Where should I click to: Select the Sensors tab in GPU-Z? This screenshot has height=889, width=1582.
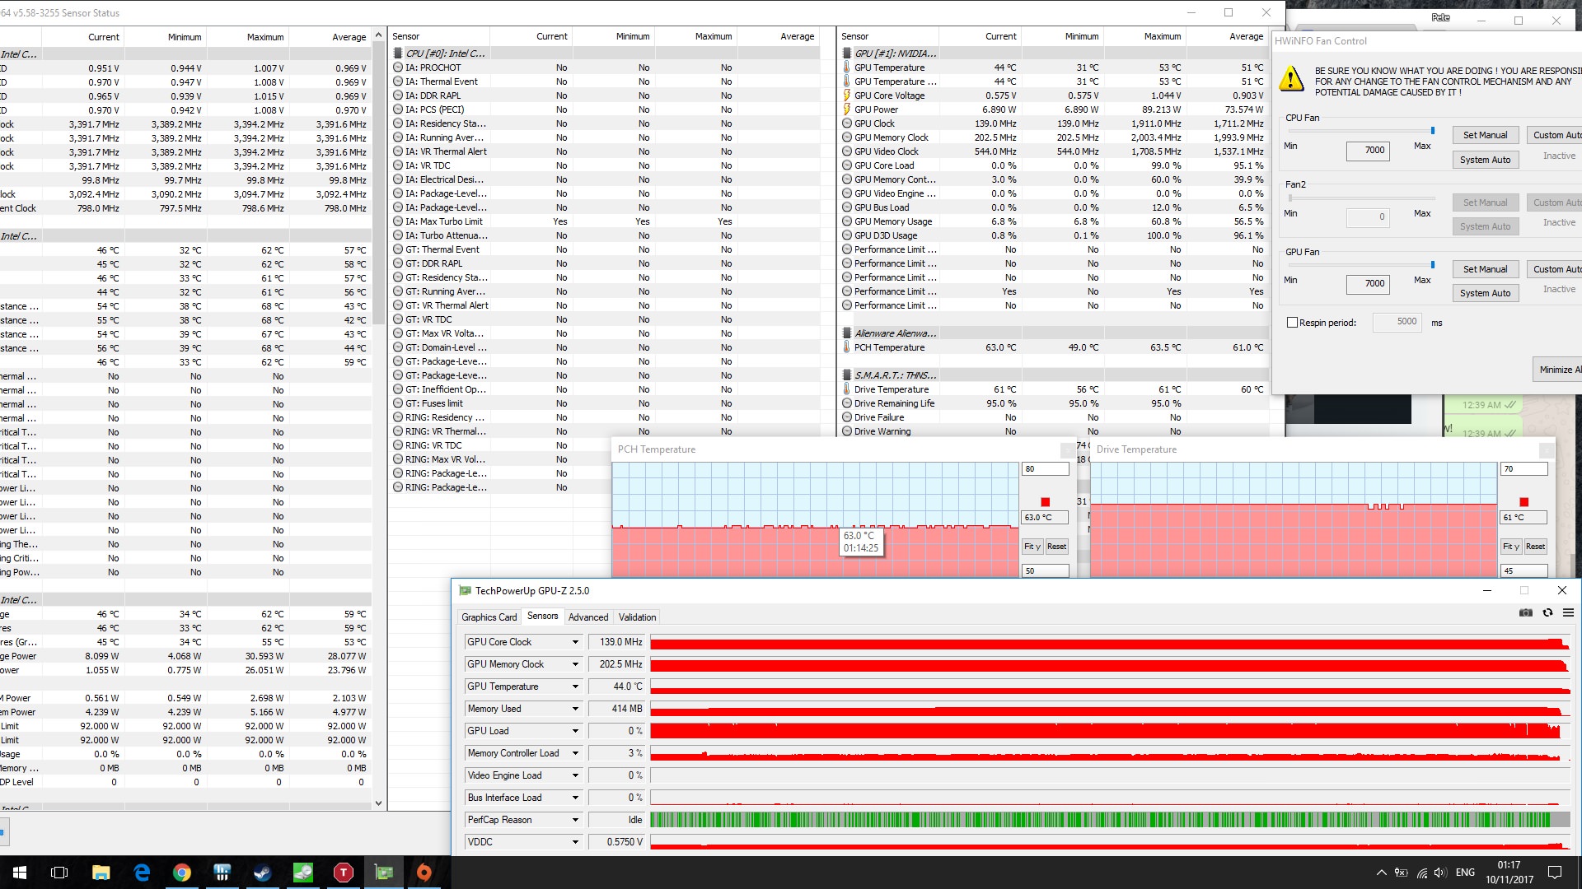coord(542,616)
